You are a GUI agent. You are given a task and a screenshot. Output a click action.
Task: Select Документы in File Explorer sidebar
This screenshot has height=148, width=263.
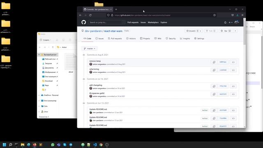[49, 68]
